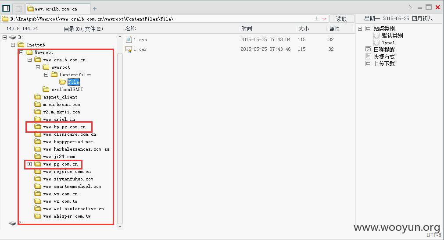
Task: Select the www.vs.com.cn folder
Action: [x=60, y=194]
